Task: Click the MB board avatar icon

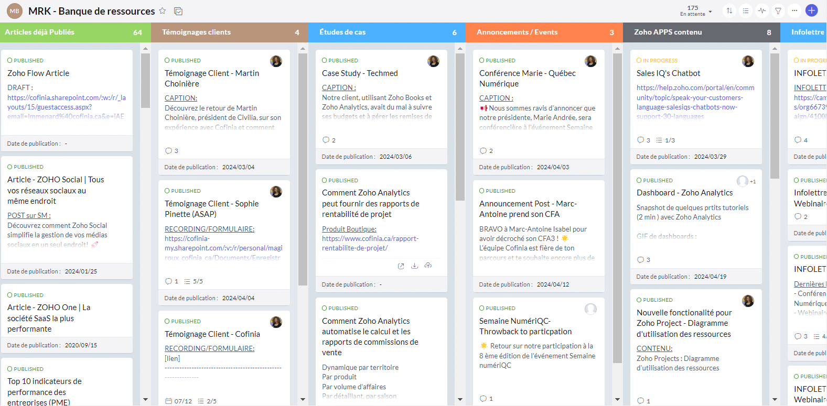Action: [14, 10]
